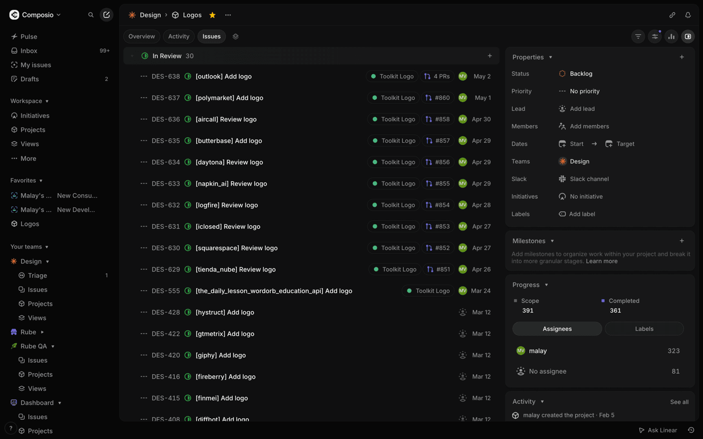The width and height of the screenshot is (703, 439).
Task: Select the Issues tab
Action: click(211, 36)
